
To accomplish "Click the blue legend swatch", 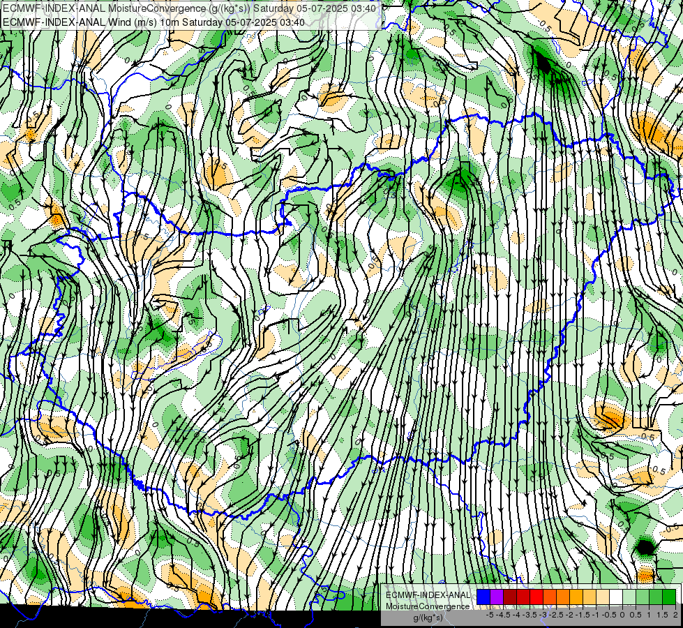I will tap(483, 597).
